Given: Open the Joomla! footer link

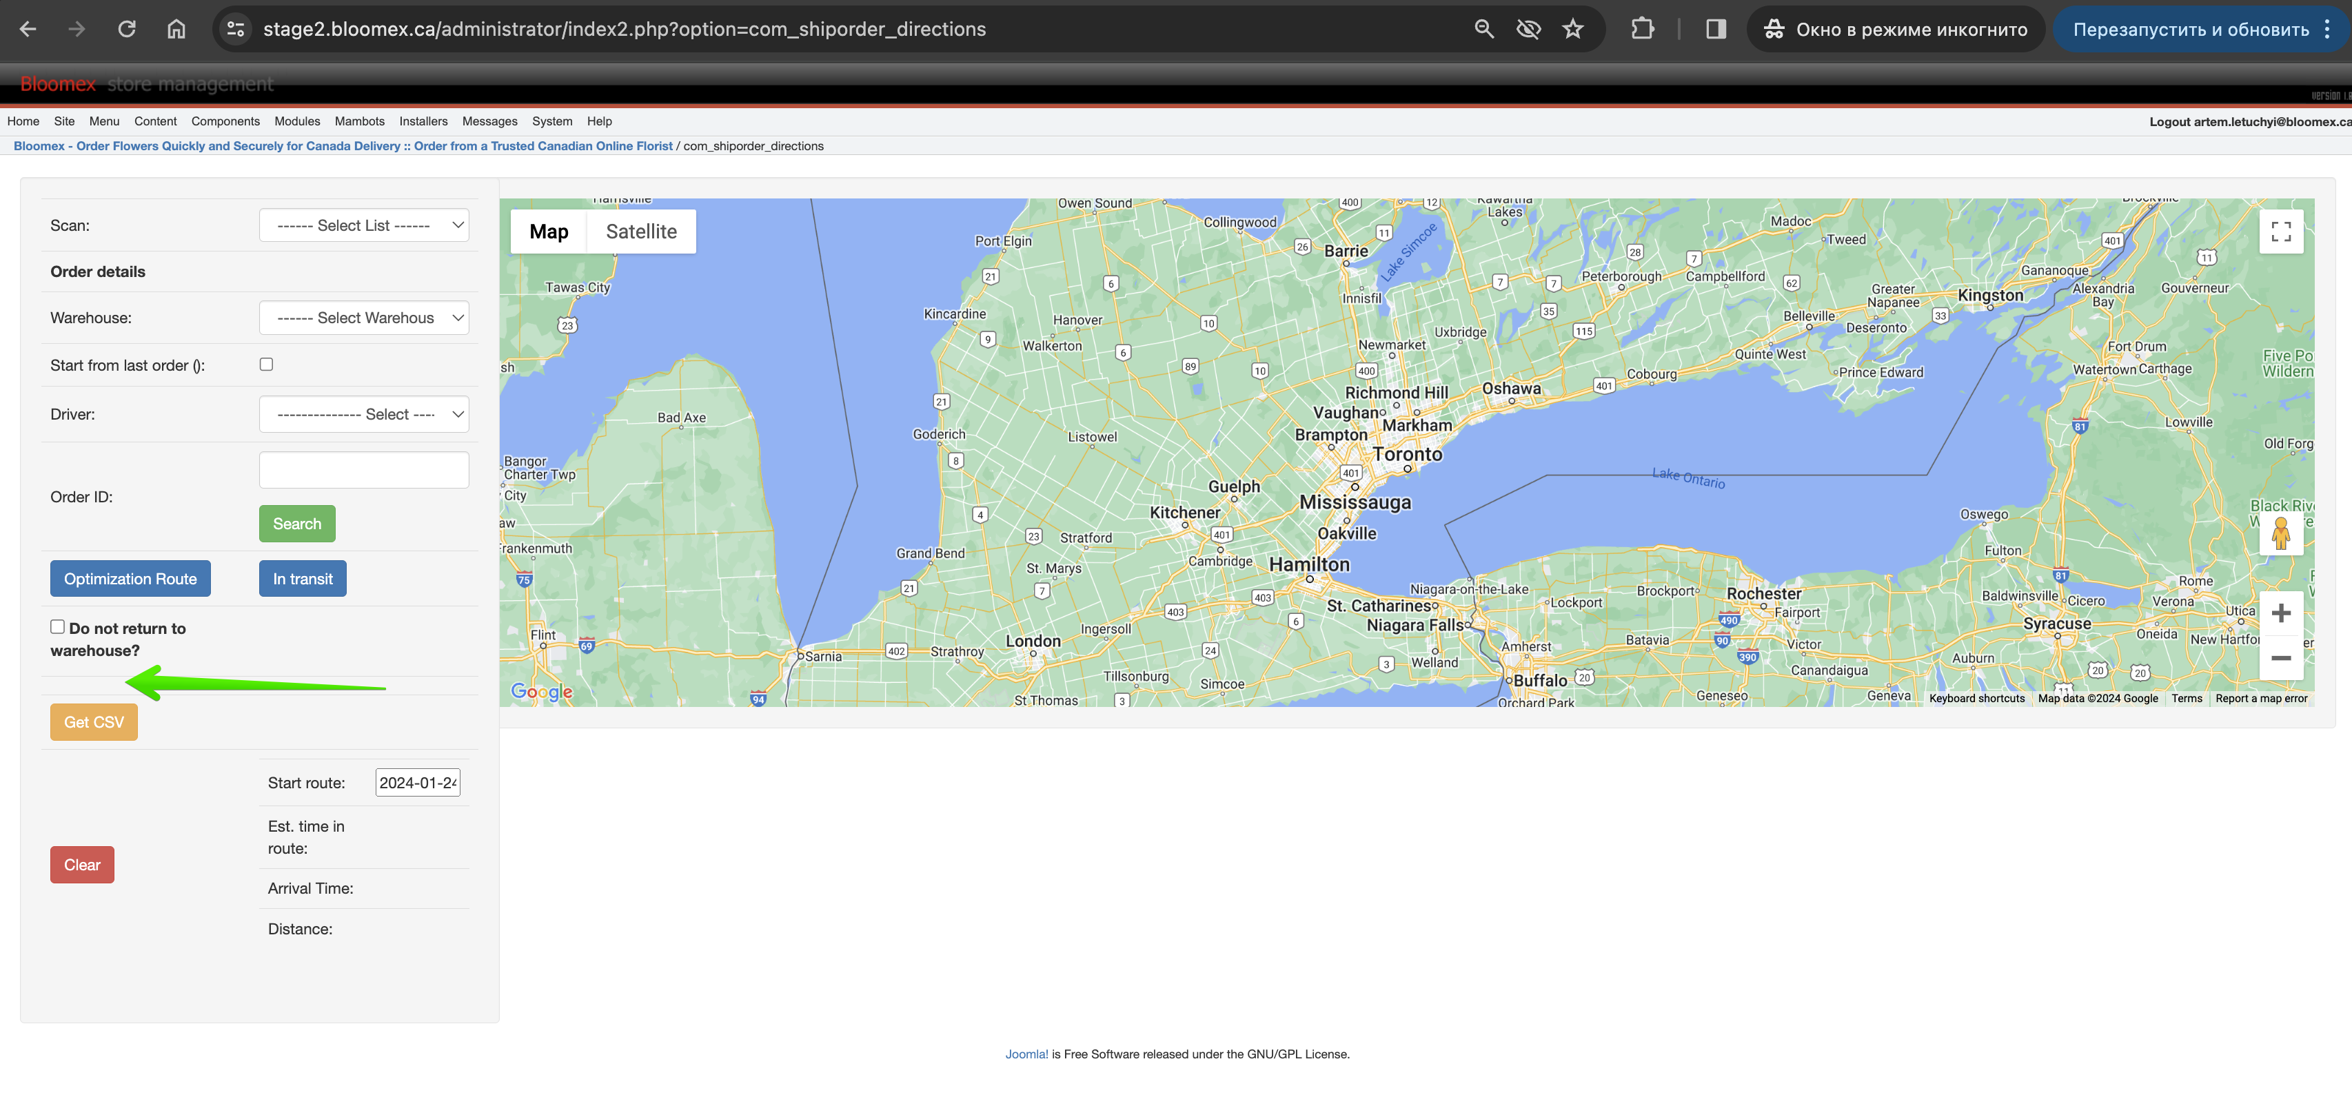Looking at the screenshot, I should [x=1026, y=1054].
